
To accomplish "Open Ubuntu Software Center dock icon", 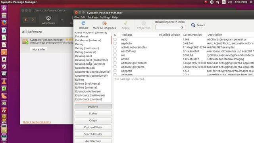I will click(x=4, y=52).
